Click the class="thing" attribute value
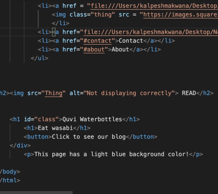This screenshot has width=218, height=194. pyautogui.click(x=103, y=15)
